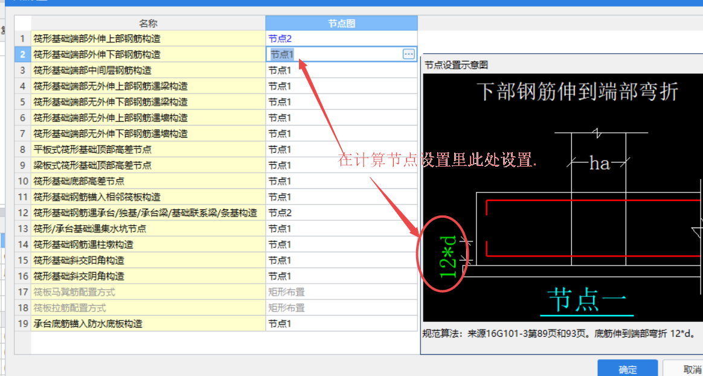Select row 筏板拉筋配置方式
Viewport: 703px width, 376px height.
point(149,308)
